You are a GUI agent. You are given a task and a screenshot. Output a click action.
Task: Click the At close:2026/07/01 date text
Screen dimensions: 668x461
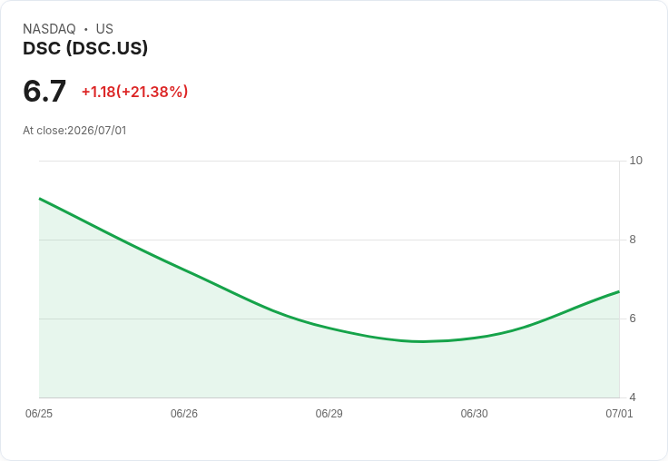click(x=74, y=131)
